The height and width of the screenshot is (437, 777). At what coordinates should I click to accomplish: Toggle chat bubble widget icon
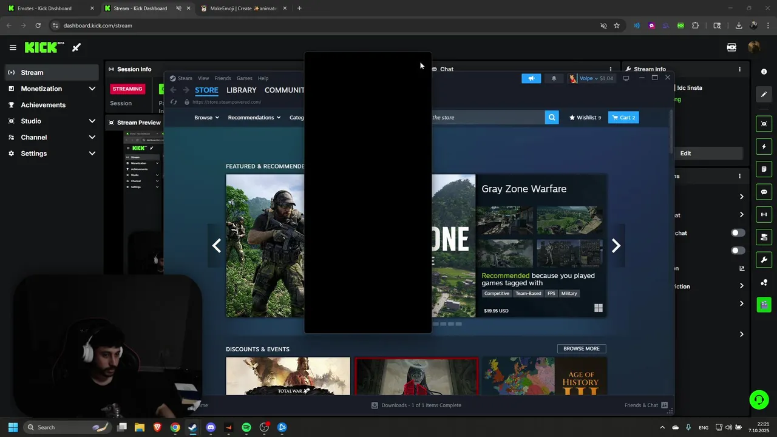tap(764, 192)
